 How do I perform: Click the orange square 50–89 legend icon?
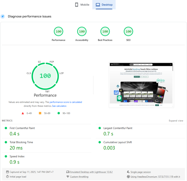(x=40, y=113)
